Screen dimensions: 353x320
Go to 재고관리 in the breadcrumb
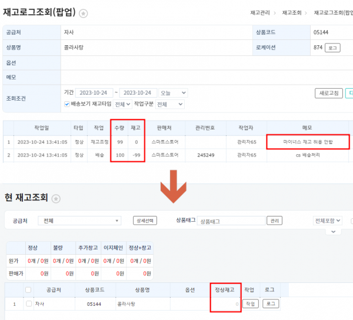[x=261, y=12]
